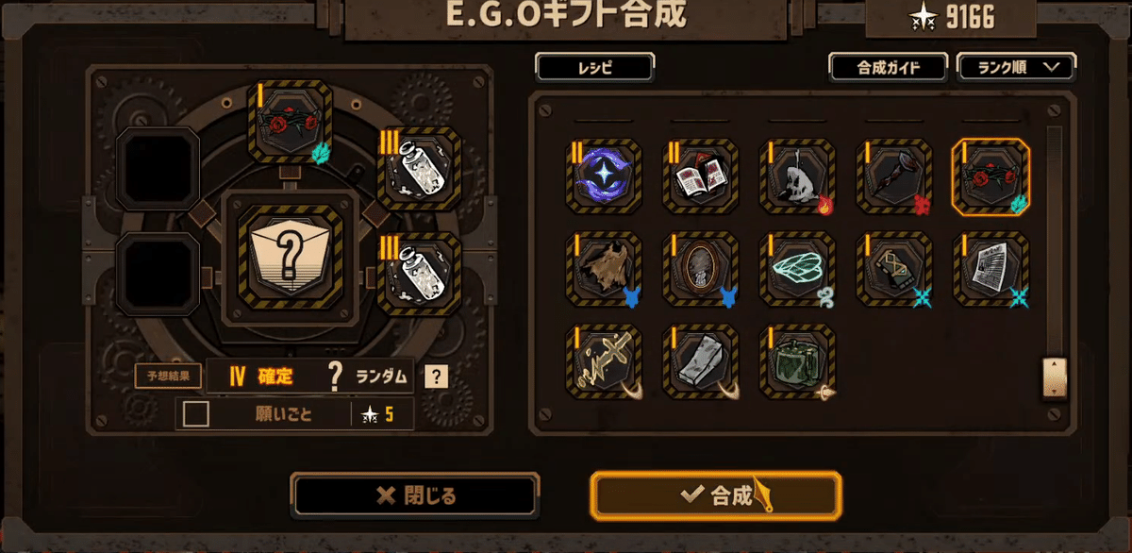The height and width of the screenshot is (553, 1132).
Task: Choose the oval portrait frame gift
Action: point(702,269)
